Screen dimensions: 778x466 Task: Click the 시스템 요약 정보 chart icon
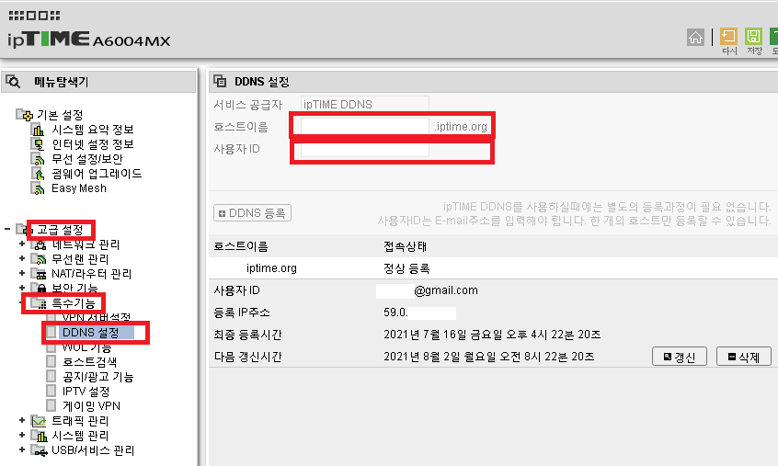pyautogui.click(x=38, y=130)
